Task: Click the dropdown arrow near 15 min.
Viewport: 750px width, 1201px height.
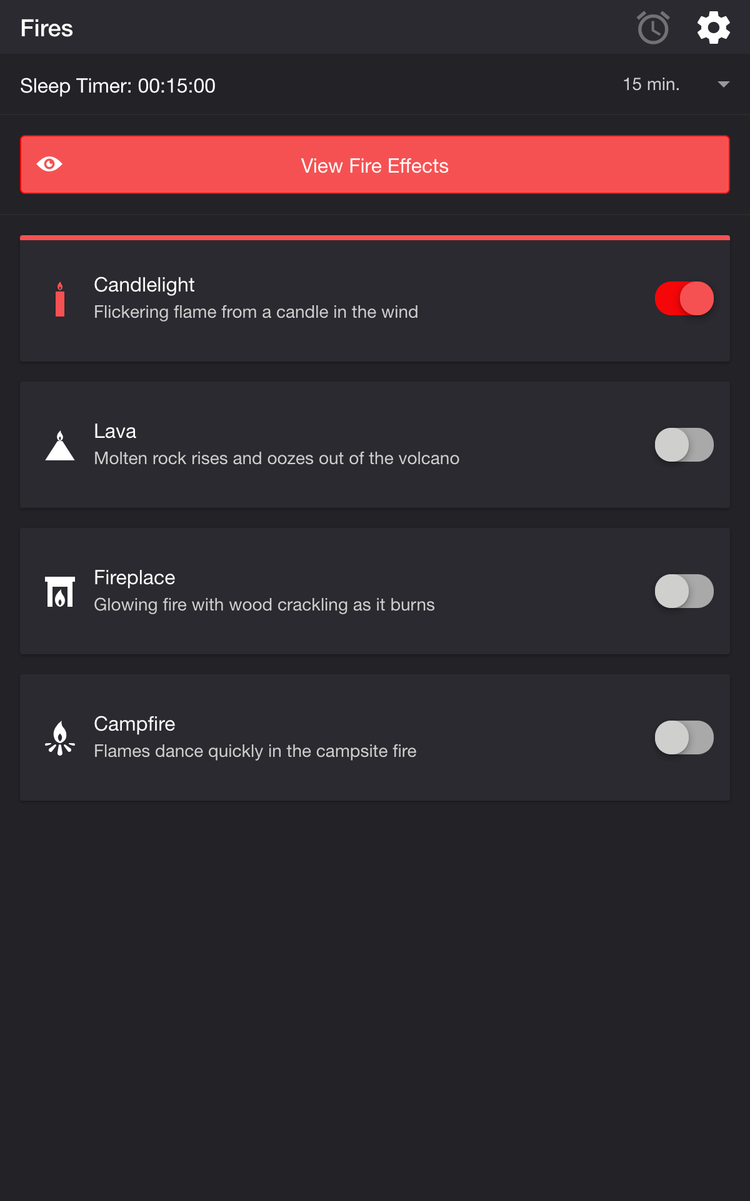Action: click(723, 84)
